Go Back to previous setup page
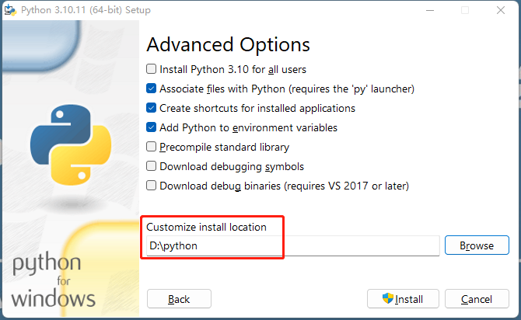Screen dimensions: 521x320 179,299
